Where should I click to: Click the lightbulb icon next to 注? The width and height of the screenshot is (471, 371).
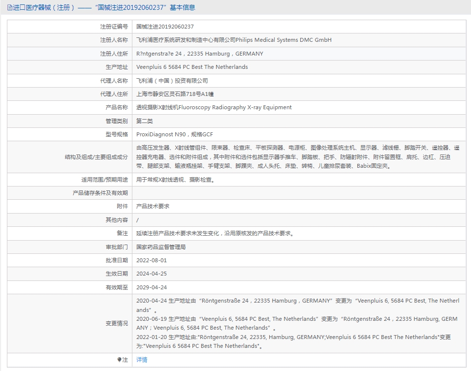click(x=119, y=360)
